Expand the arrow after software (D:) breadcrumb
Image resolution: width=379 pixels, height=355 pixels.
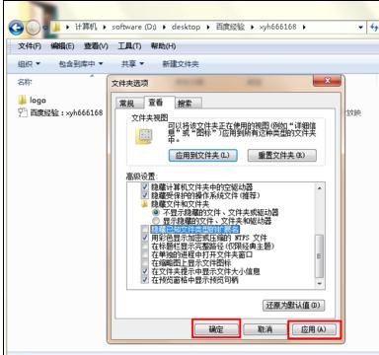(x=164, y=28)
